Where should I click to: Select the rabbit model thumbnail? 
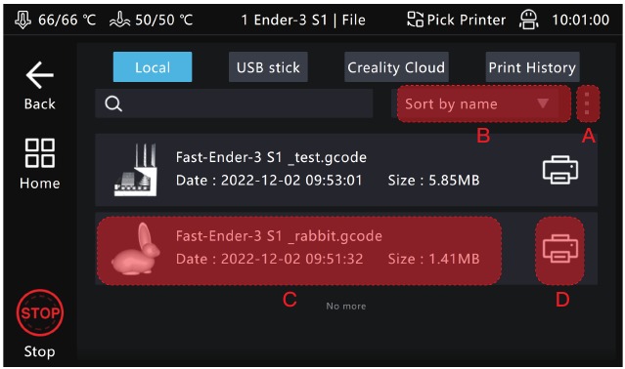coord(136,249)
